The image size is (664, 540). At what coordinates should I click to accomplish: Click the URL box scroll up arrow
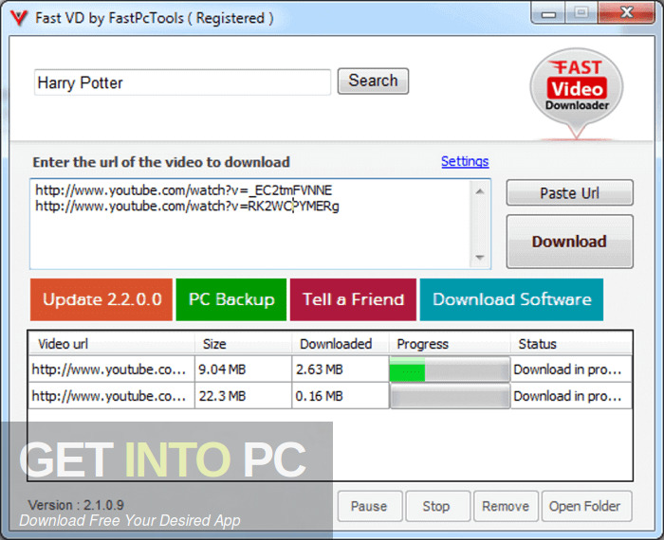pyautogui.click(x=479, y=191)
